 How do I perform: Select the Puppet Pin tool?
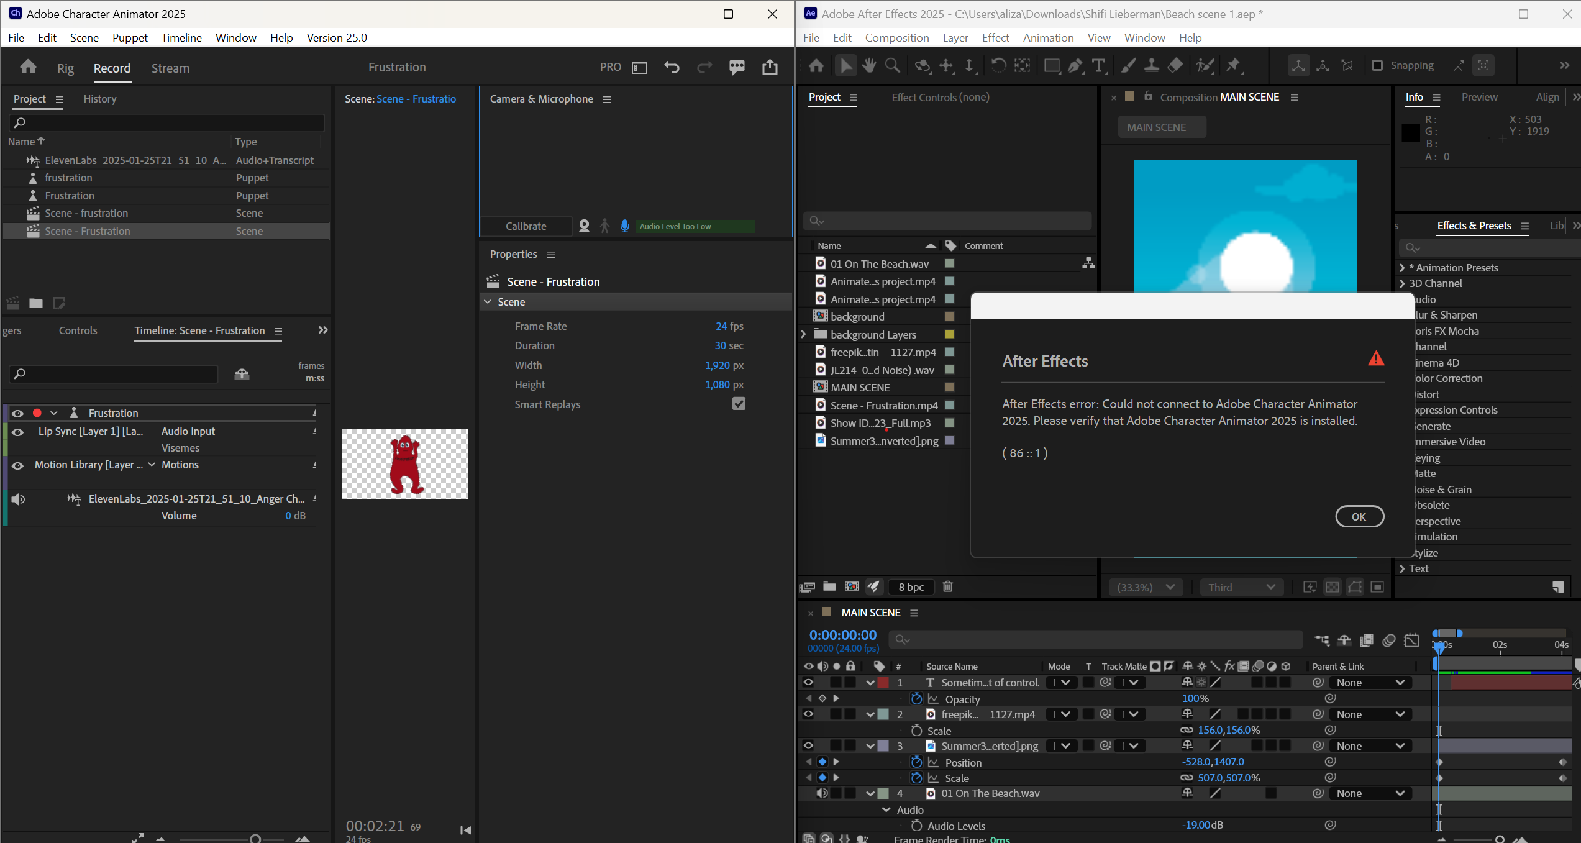coord(1233,65)
